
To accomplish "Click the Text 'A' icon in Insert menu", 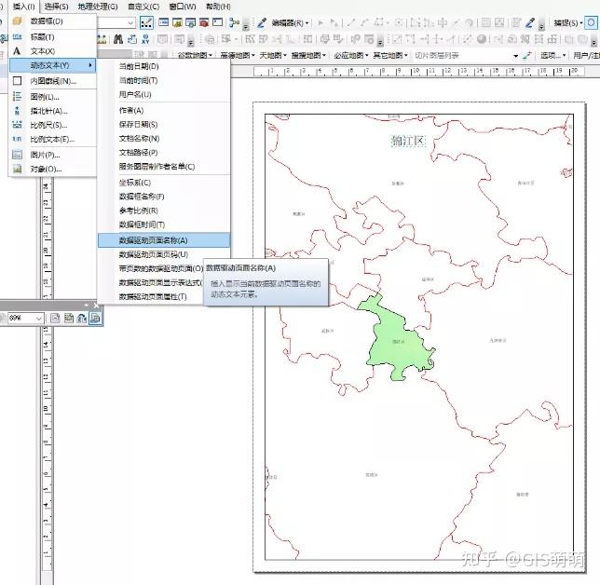I will (x=17, y=51).
